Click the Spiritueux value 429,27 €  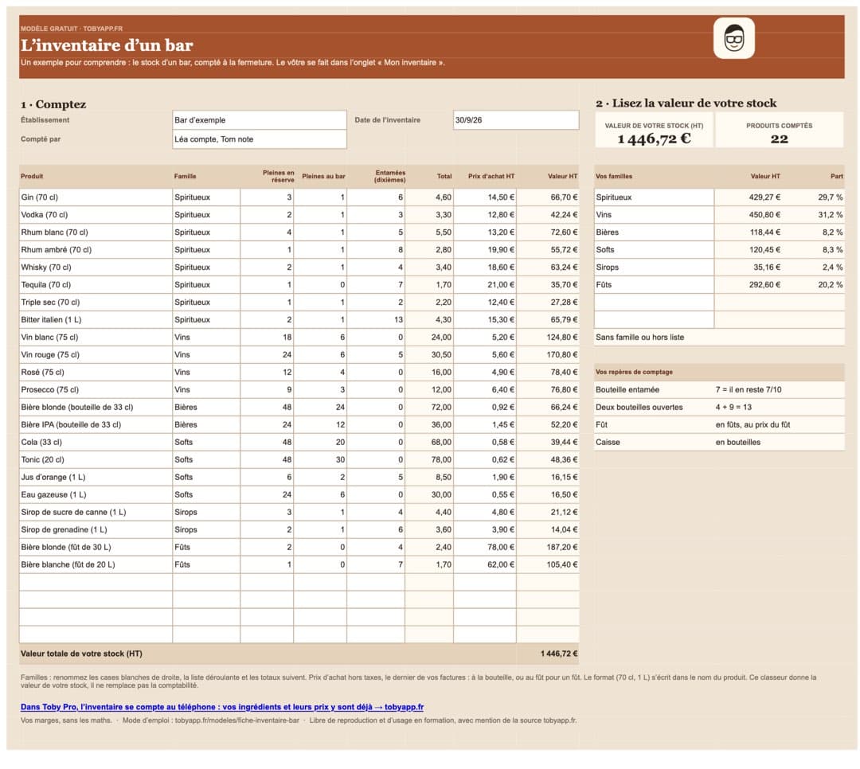point(764,197)
